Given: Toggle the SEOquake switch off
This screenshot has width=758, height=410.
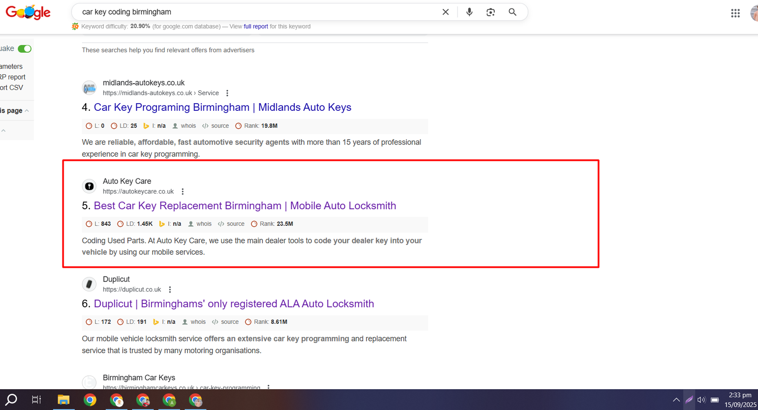Looking at the screenshot, I should point(25,49).
